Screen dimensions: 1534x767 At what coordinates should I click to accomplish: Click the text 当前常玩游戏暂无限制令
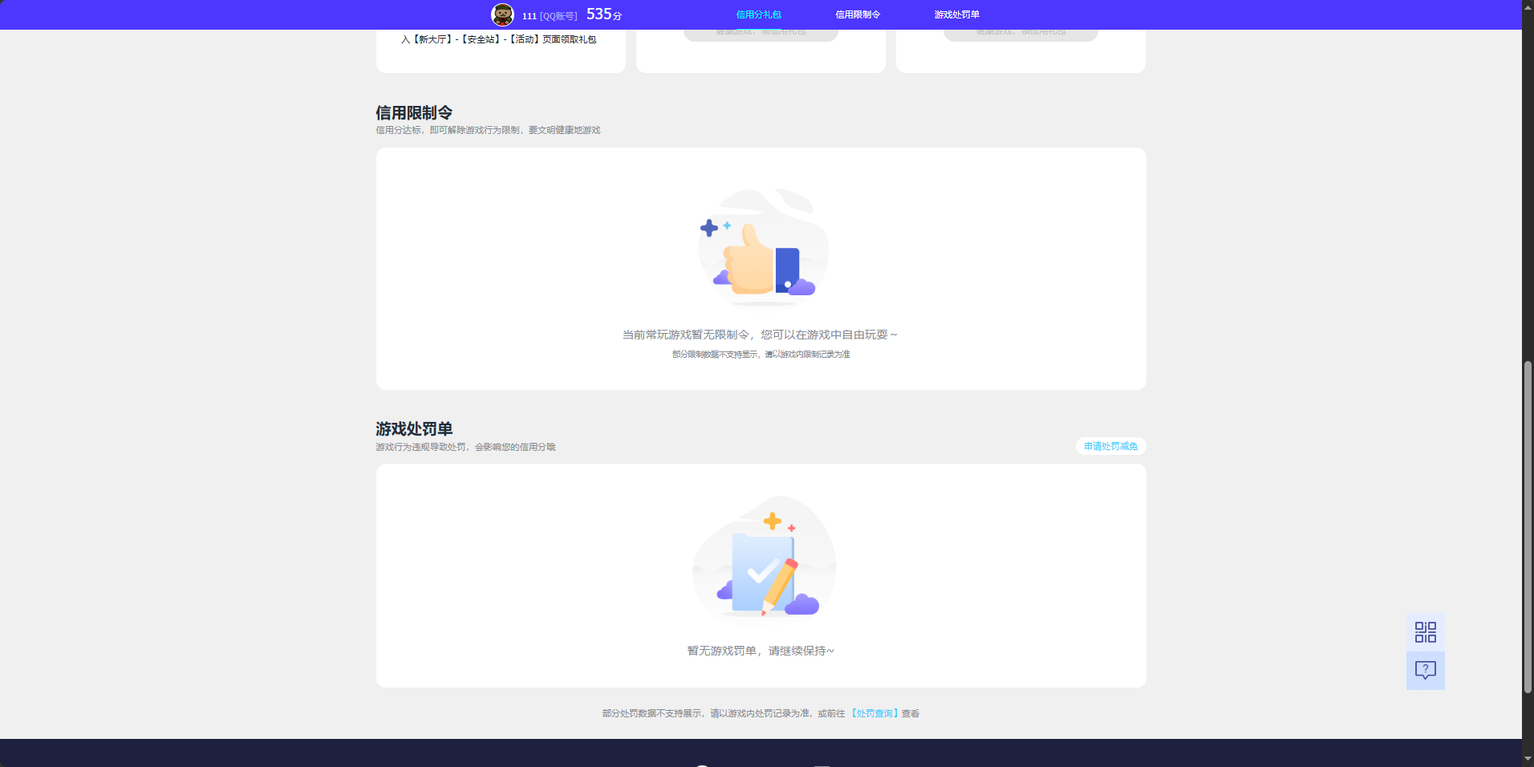686,335
